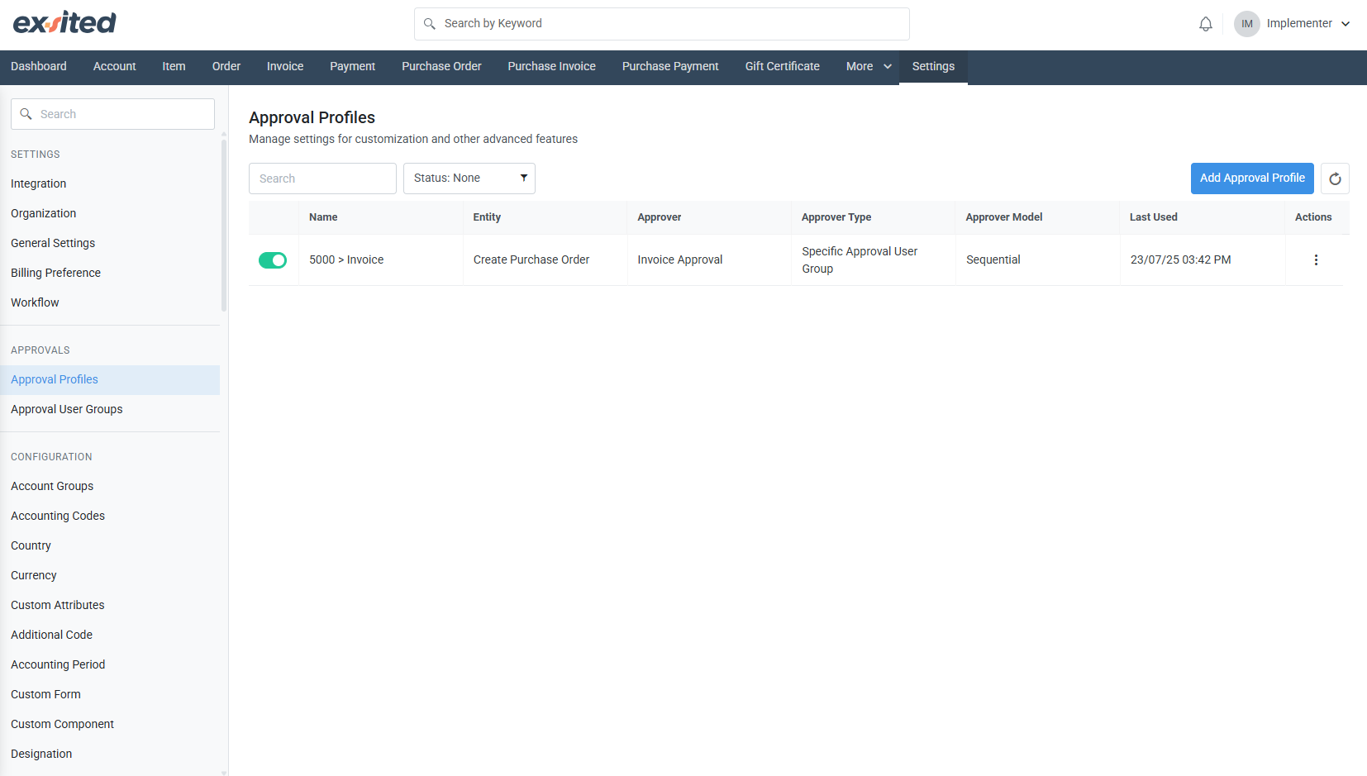Image resolution: width=1367 pixels, height=776 pixels.
Task: Open Account Groups configuration
Action: tap(110, 486)
